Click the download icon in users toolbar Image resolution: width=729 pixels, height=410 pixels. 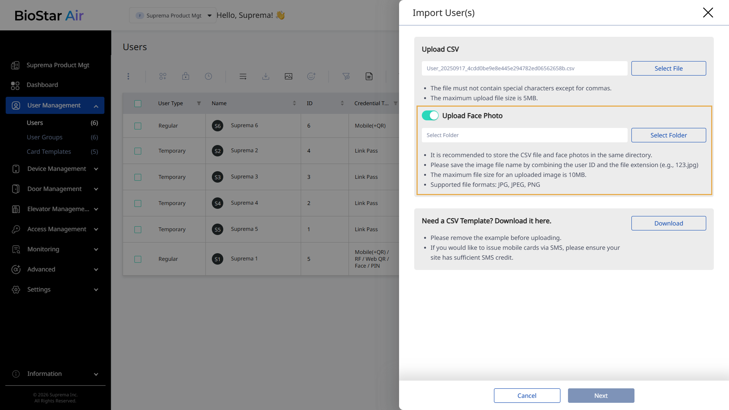click(266, 76)
